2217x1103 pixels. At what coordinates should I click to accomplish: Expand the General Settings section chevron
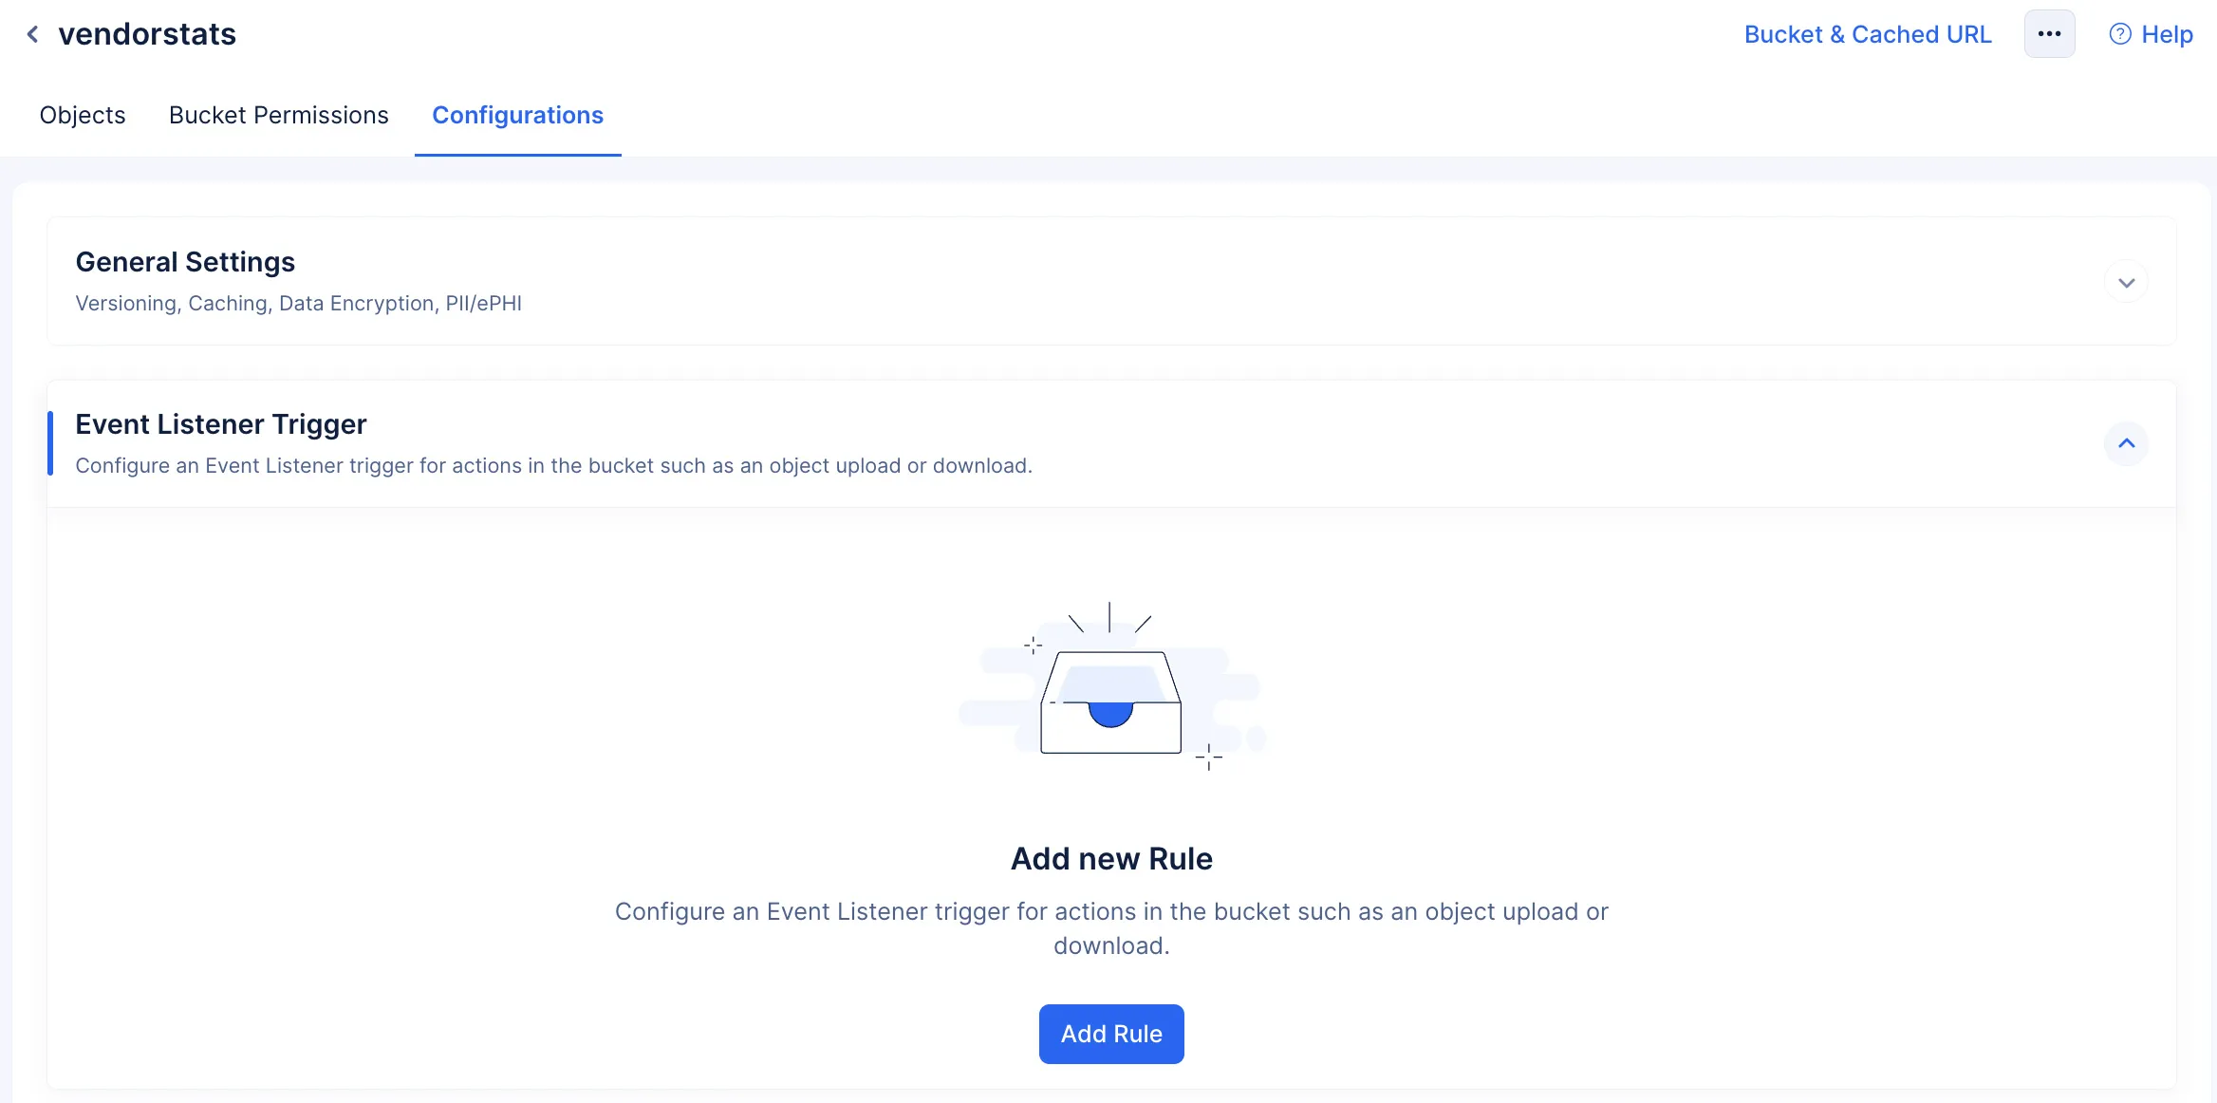tap(2126, 282)
